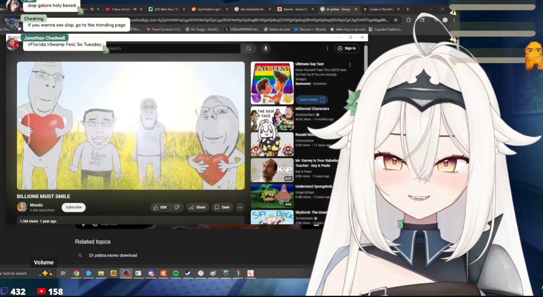Open the Mr. Soggy bookmark

click(203, 29)
